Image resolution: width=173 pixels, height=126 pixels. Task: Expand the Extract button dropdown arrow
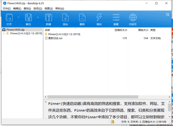point(38,17)
